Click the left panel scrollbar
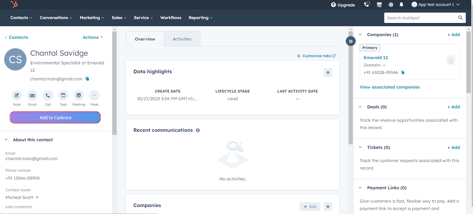 click(x=114, y=83)
